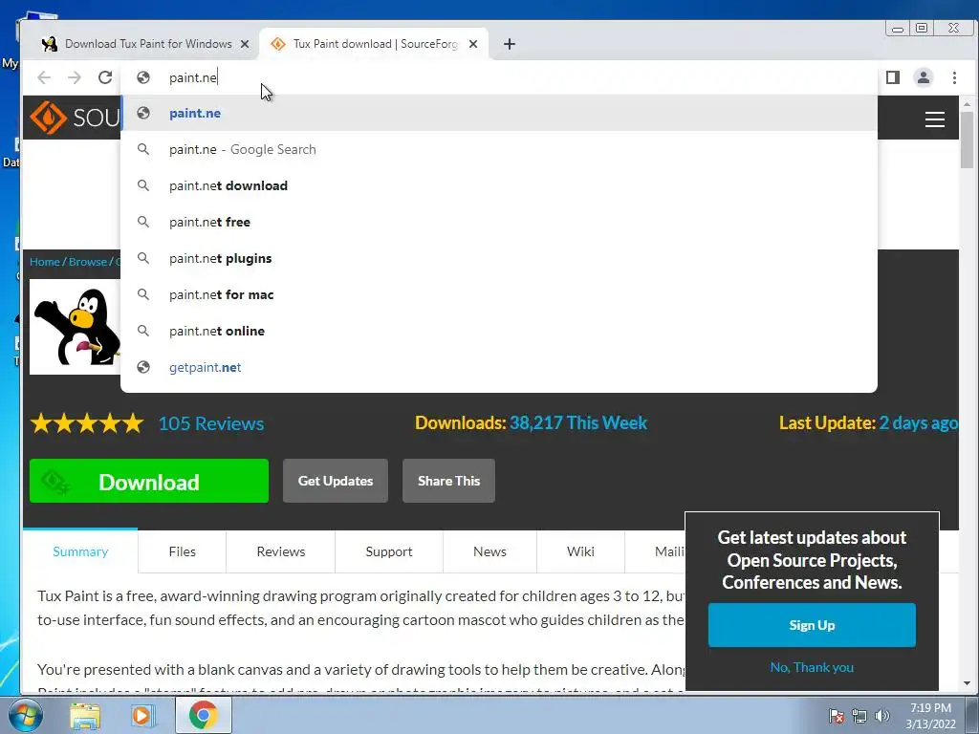
Task: Click the page scrollbar up arrow
Action: pyautogui.click(x=968, y=104)
